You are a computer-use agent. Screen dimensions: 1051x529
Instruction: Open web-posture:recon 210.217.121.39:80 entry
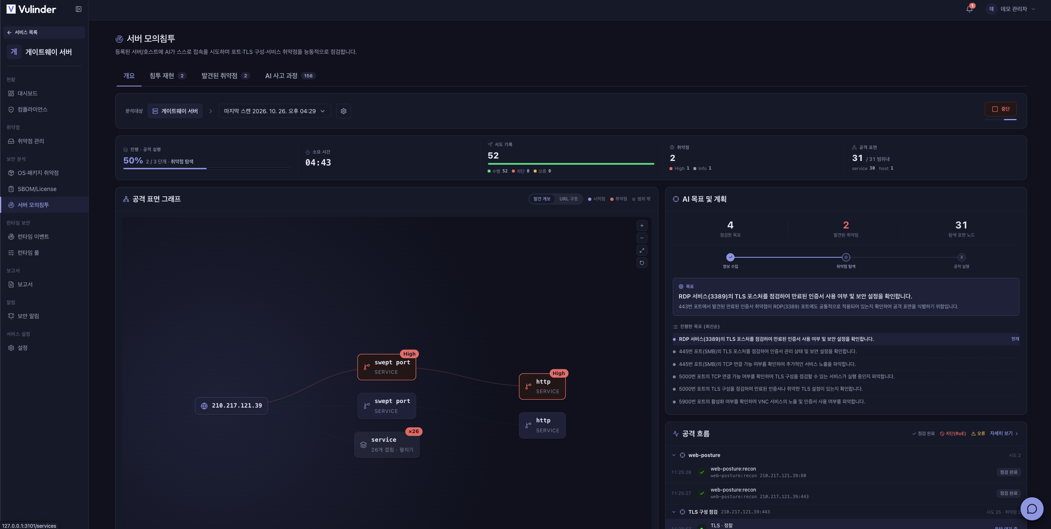(846, 472)
